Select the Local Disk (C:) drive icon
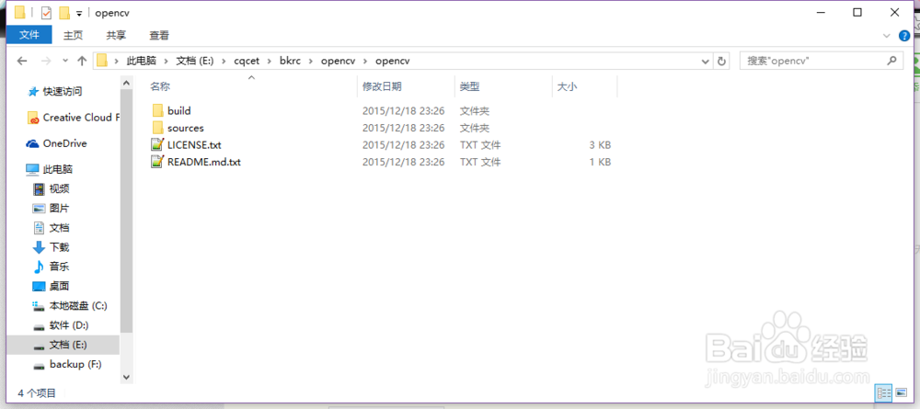This screenshot has width=920, height=409. [39, 306]
